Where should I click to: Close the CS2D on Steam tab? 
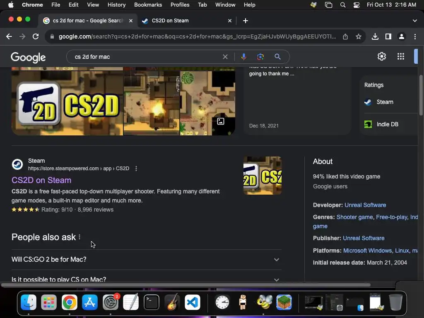coord(230,21)
